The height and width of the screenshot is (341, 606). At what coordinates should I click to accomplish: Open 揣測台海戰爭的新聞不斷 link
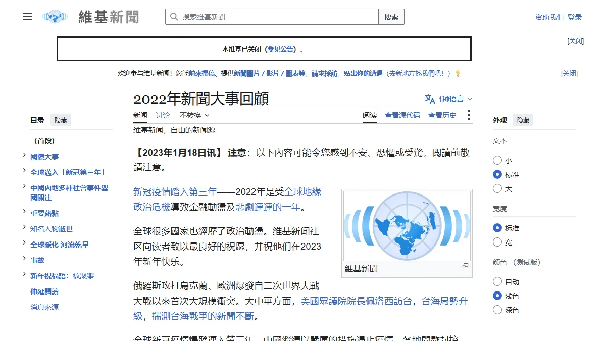pyautogui.click(x=203, y=316)
